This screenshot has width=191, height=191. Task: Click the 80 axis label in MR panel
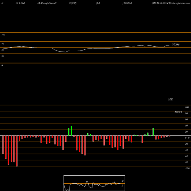pyautogui.click(x=186, y=113)
